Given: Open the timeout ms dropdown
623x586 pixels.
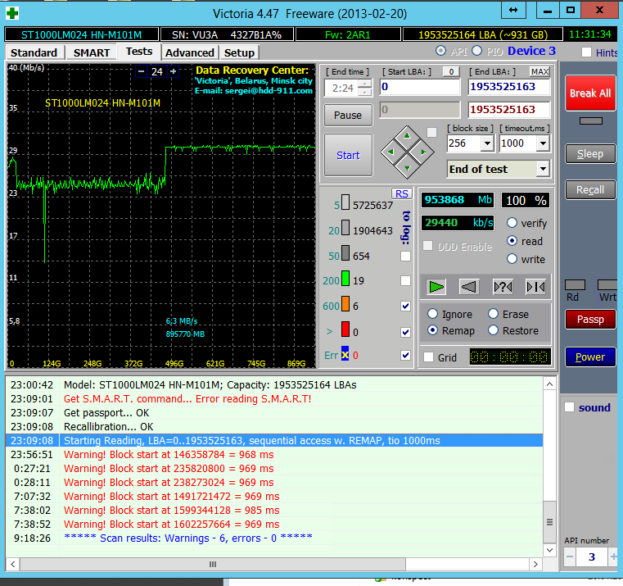Looking at the screenshot, I should coord(543,143).
